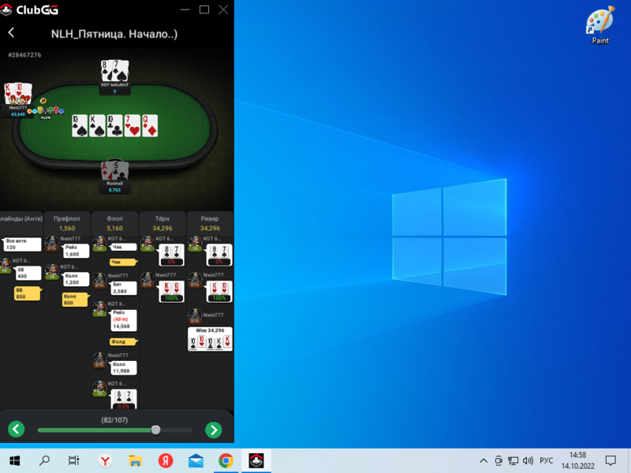Viewport: 631px width, 473px height.
Task: Go to the previous hand with green arrow
Action: click(x=17, y=430)
